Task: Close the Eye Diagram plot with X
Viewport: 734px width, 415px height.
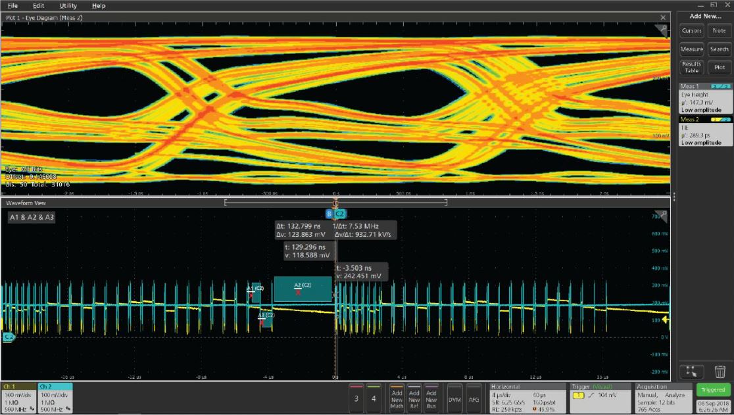Action: tap(663, 17)
